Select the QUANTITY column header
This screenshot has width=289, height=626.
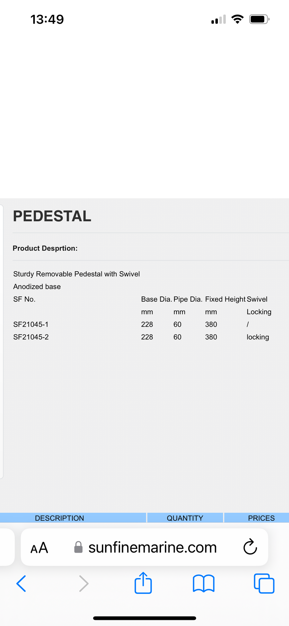click(185, 518)
